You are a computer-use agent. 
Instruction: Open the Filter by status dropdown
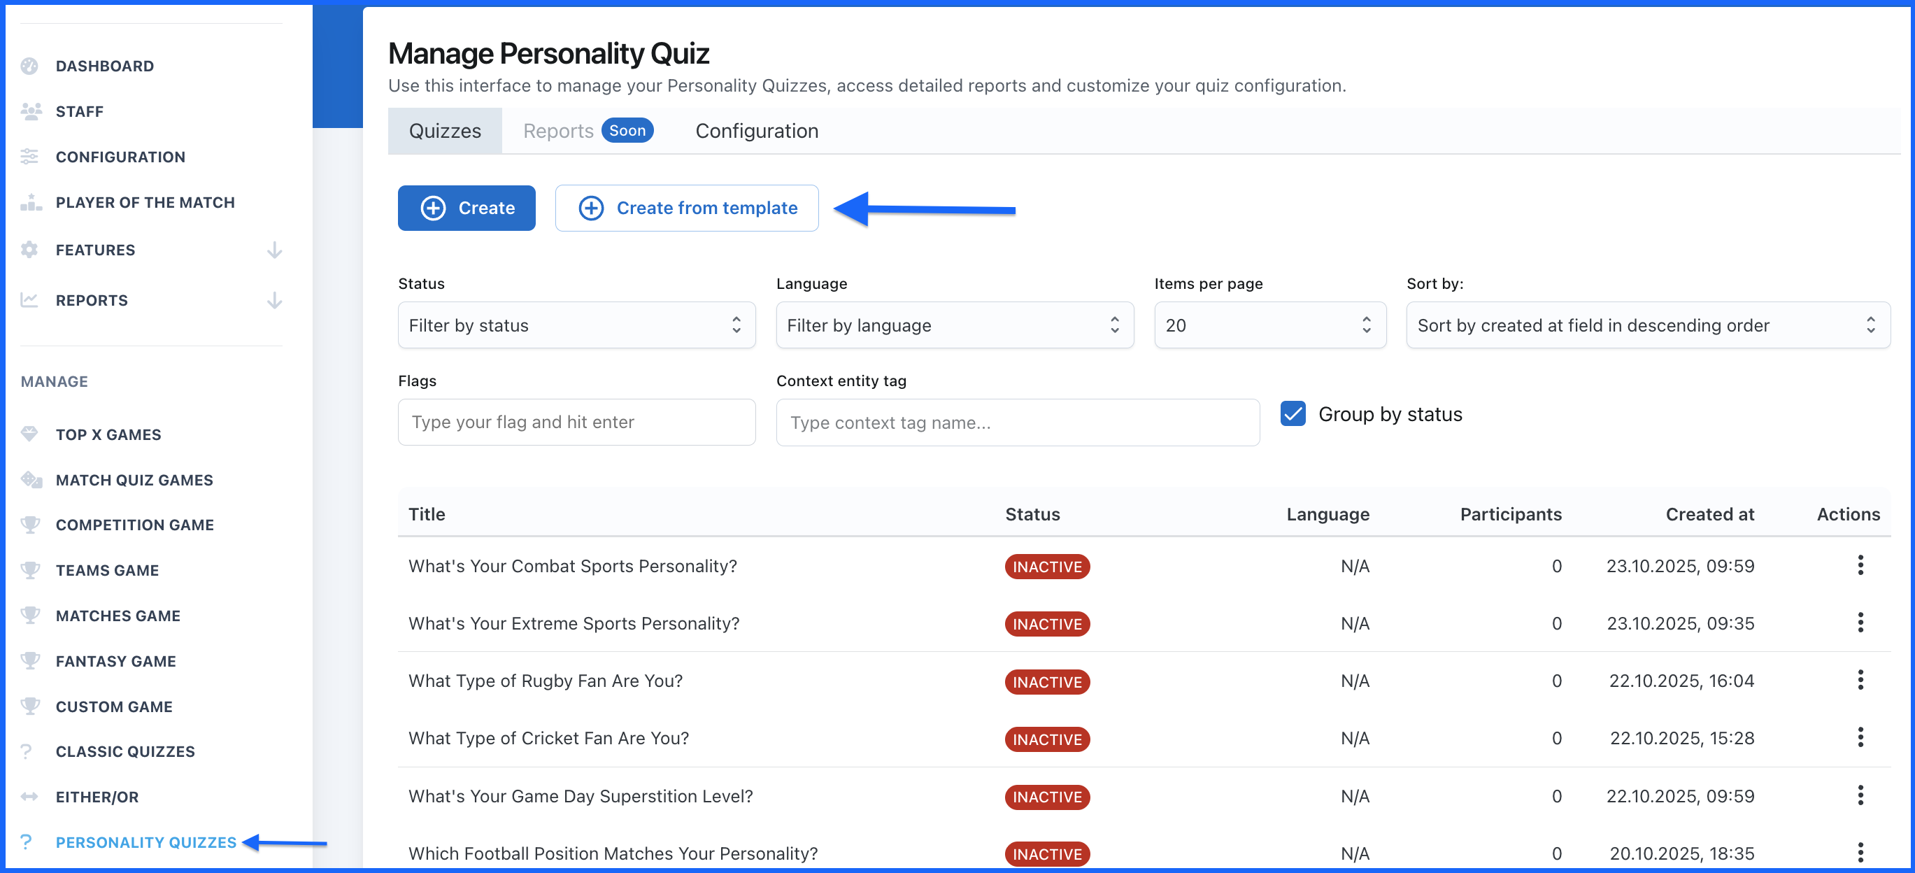576,325
